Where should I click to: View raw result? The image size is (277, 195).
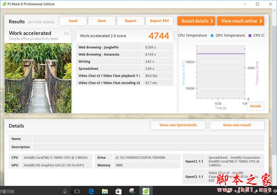237,125
